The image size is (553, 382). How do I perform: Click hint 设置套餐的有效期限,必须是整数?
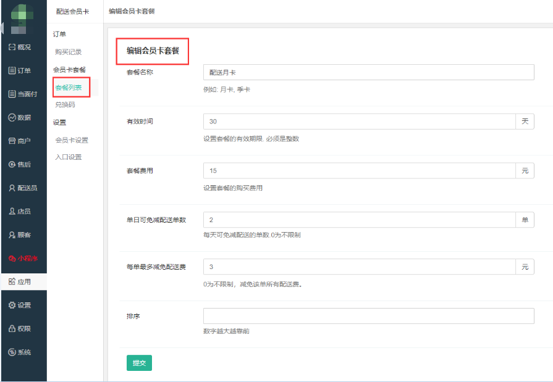click(x=251, y=139)
